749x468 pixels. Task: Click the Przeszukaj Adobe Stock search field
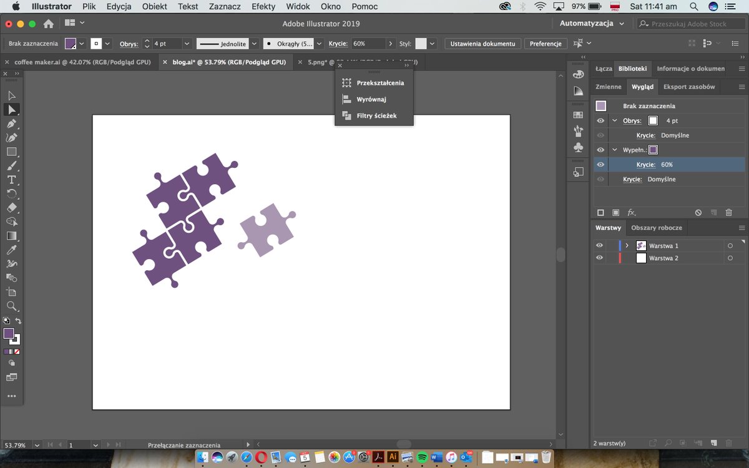coord(690,24)
